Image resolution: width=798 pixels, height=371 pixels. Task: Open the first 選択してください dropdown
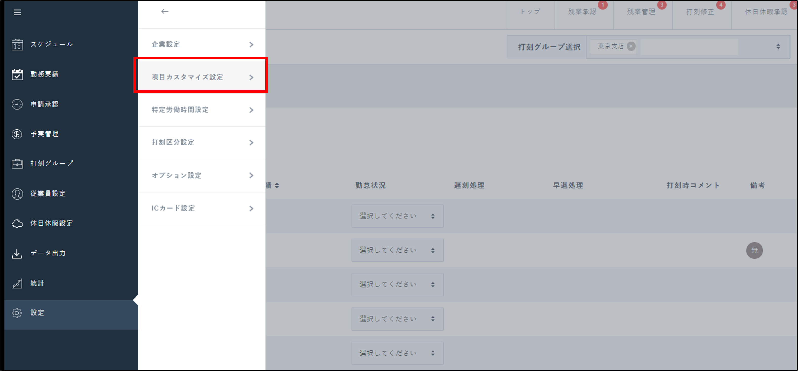tap(397, 216)
